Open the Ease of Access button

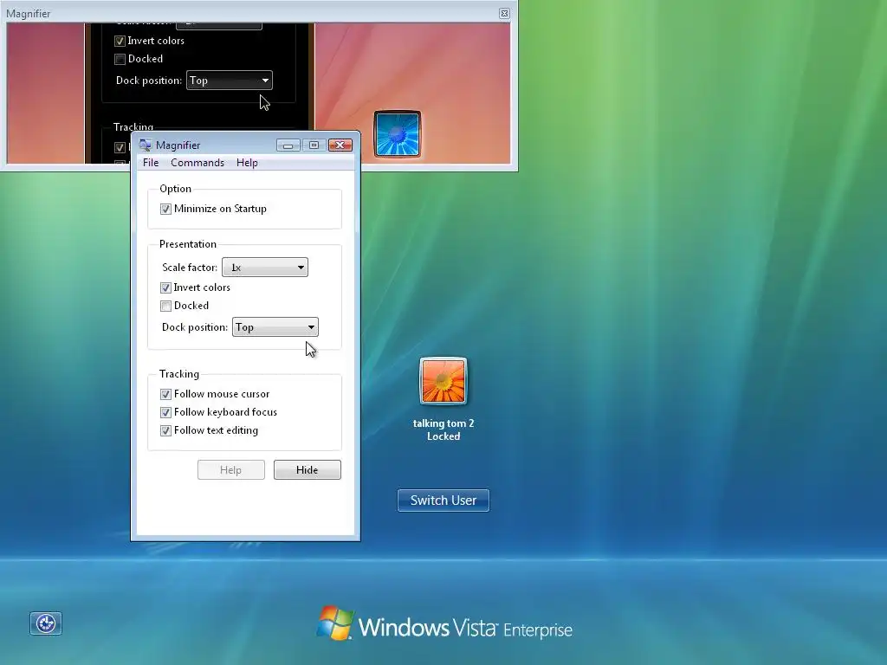point(46,623)
